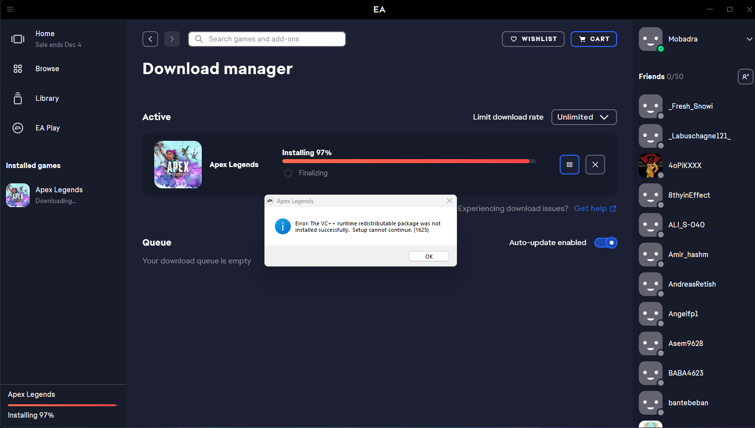
Task: Open friend ALI_S-040
Action: click(x=686, y=225)
